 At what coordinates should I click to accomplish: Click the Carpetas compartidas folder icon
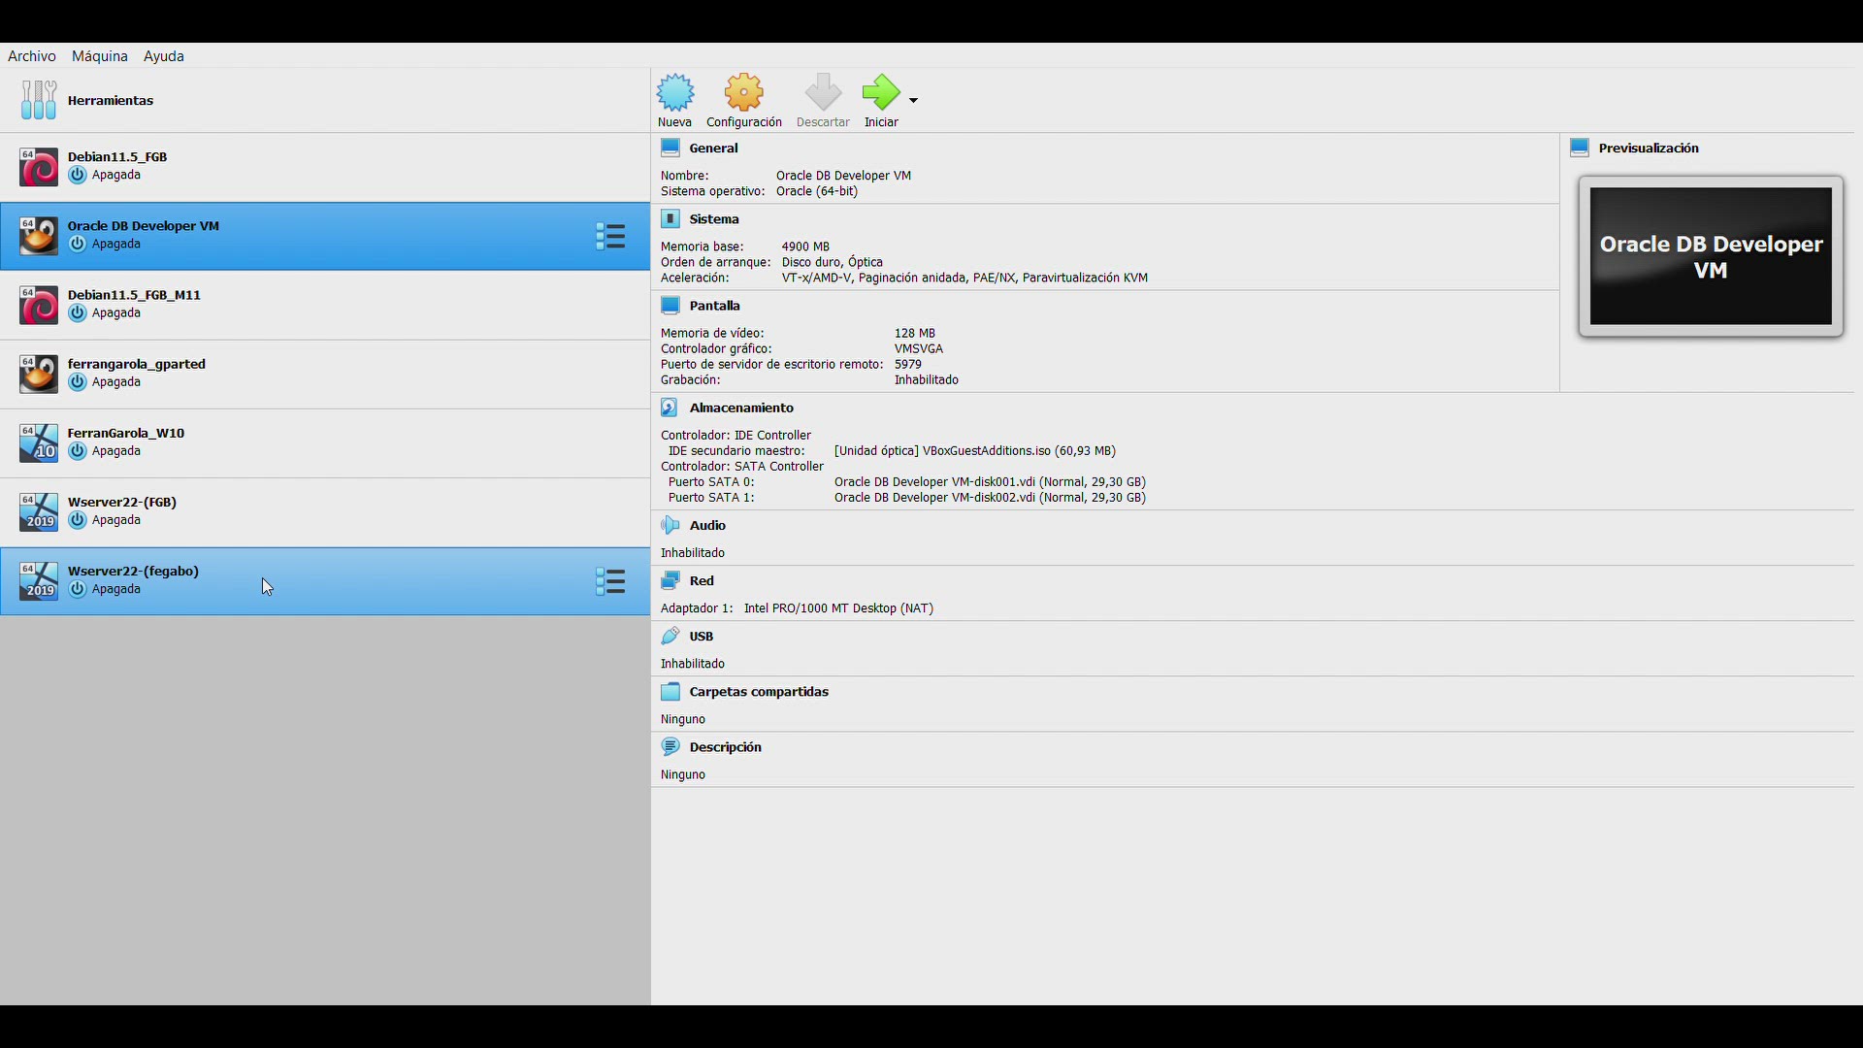(670, 692)
